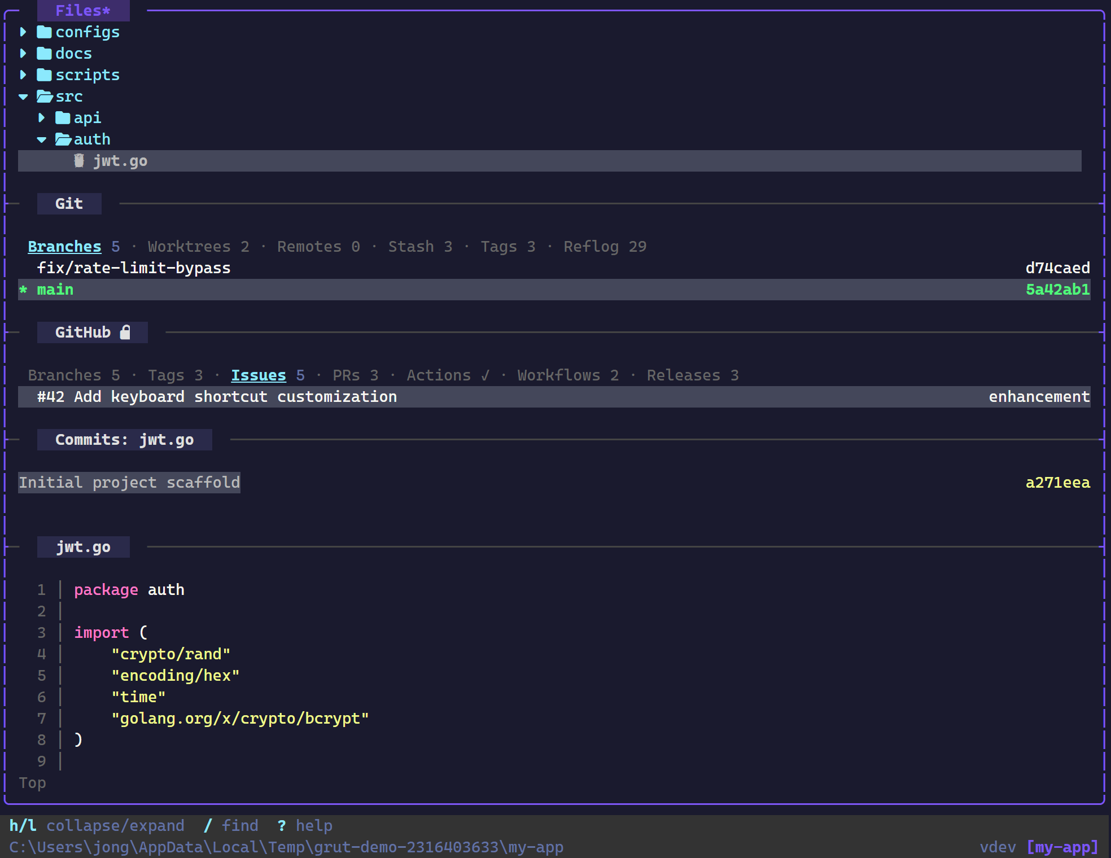Switch to the Worktrees tab
1111x858 pixels.
(189, 247)
